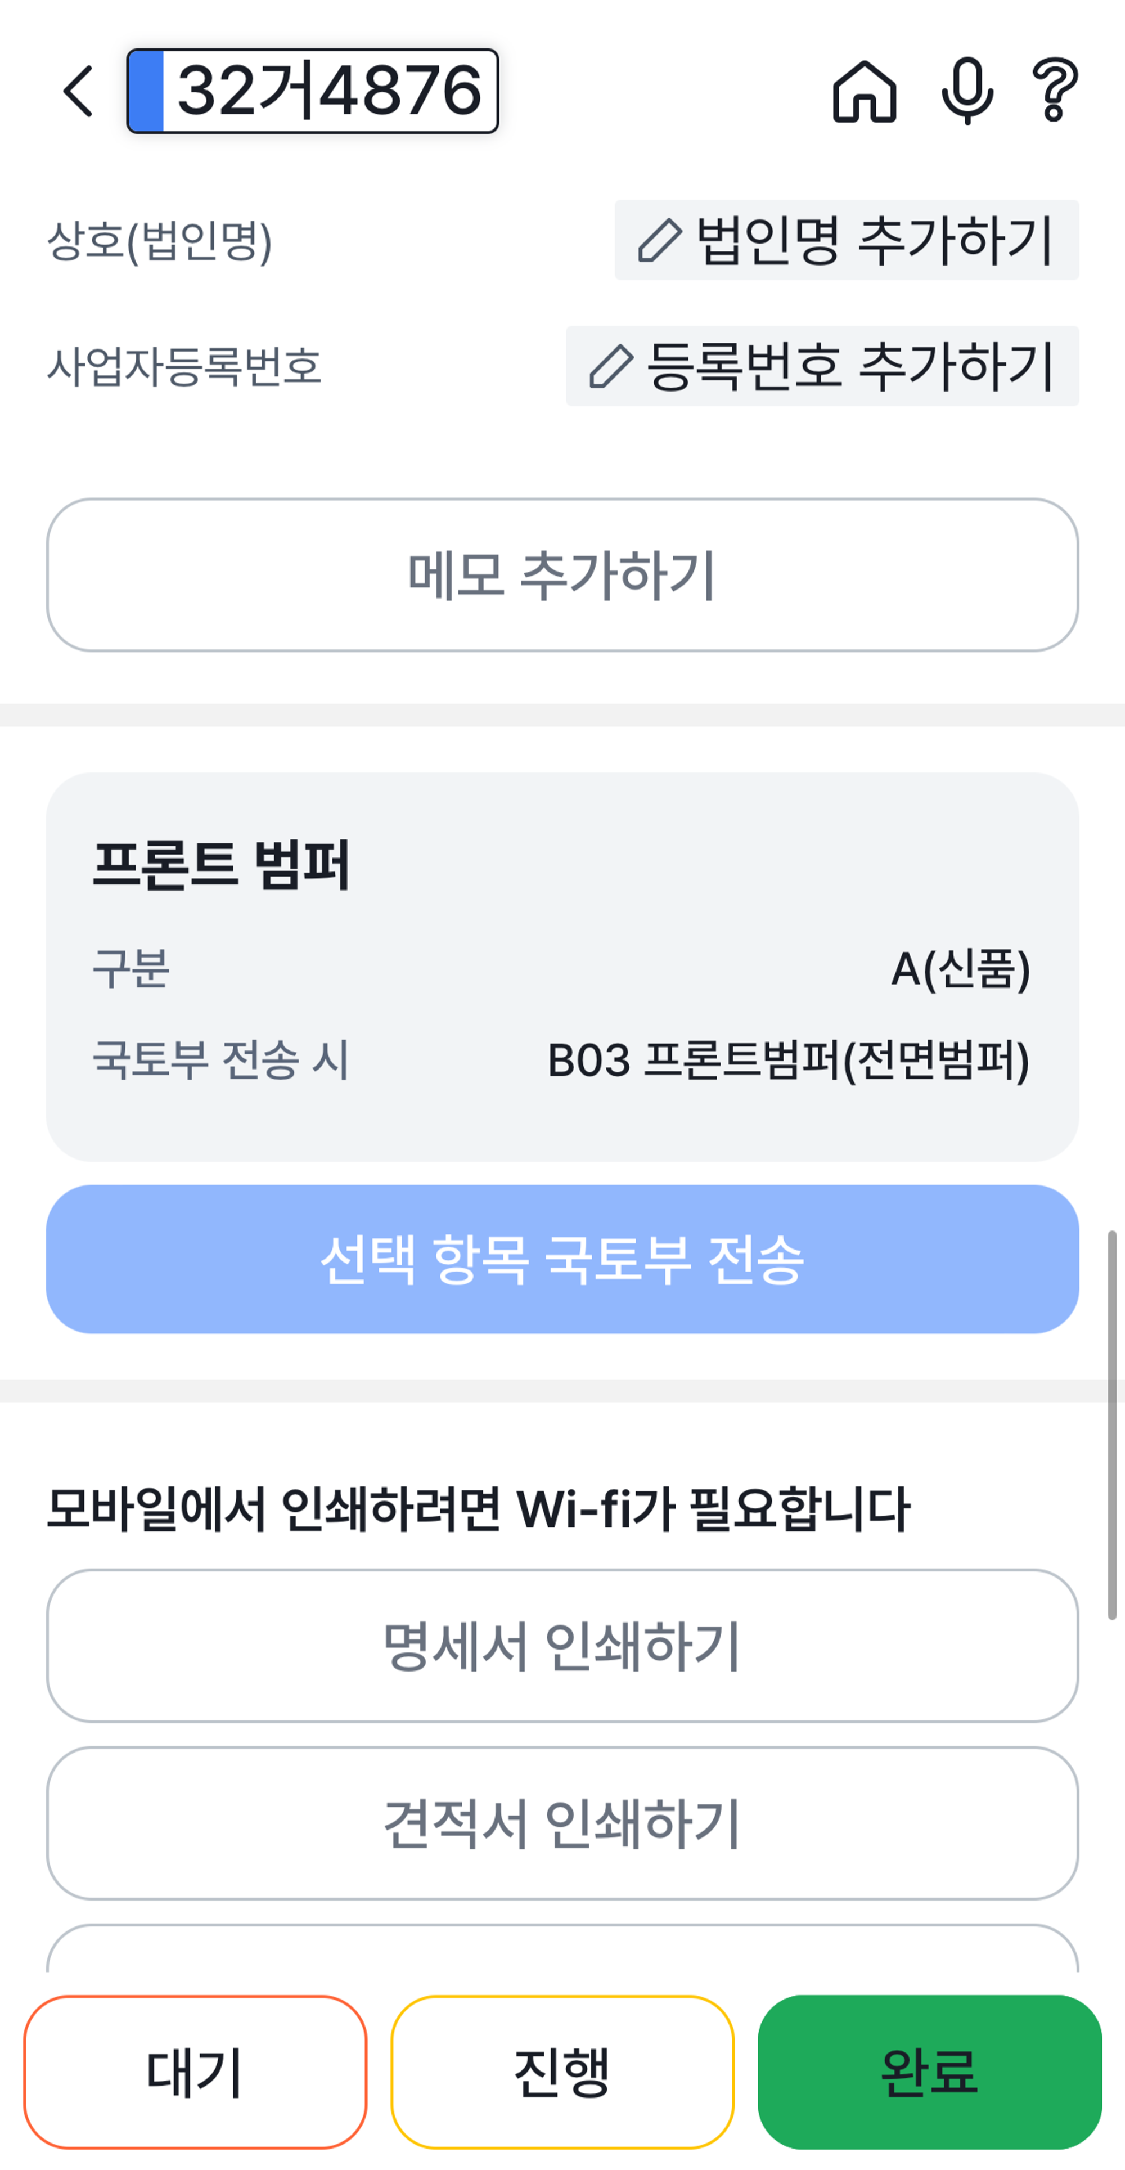
Task: Activate the microphone voice input icon
Action: 967,91
